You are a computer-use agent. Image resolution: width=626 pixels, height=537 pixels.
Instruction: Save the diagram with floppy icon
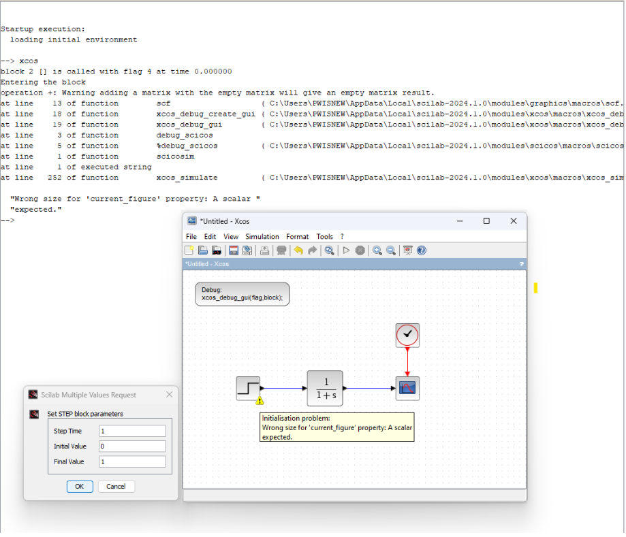[234, 250]
